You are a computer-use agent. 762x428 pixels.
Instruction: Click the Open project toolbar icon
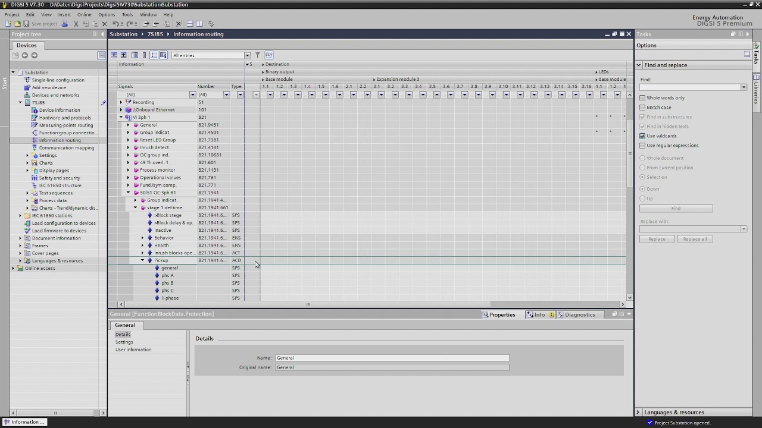(17, 24)
